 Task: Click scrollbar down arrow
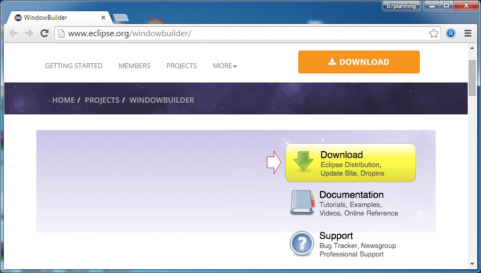472,264
